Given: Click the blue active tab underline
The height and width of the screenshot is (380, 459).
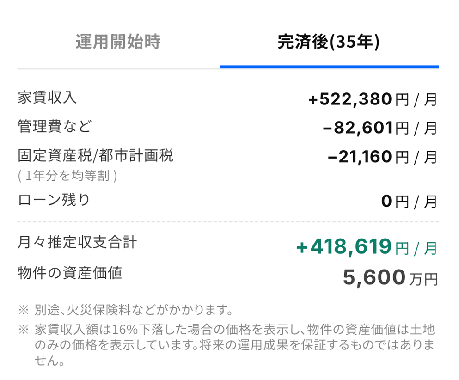Looking at the screenshot, I should [x=329, y=67].
